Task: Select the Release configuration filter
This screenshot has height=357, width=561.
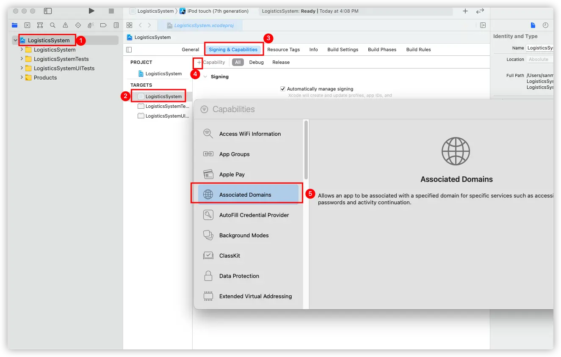Action: pyautogui.click(x=281, y=62)
